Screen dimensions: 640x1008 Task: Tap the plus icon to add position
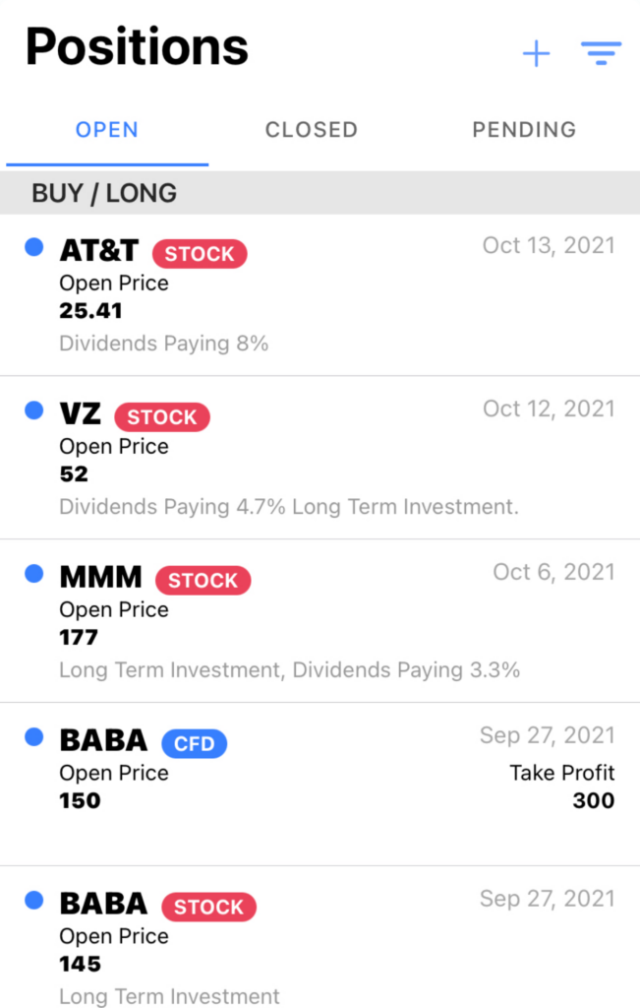536,54
